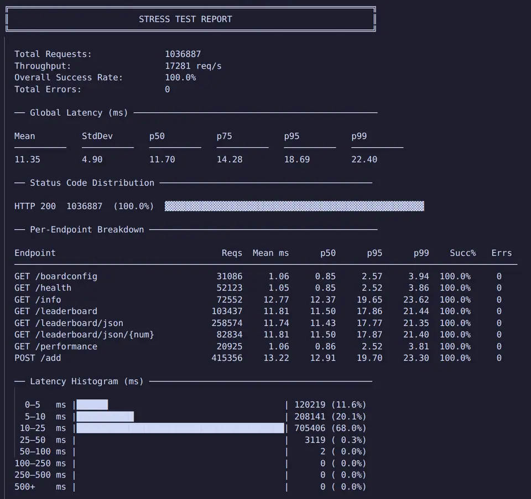Viewport: 531px width, 499px height.
Task: Click the Succ% column header
Action: [x=462, y=253]
